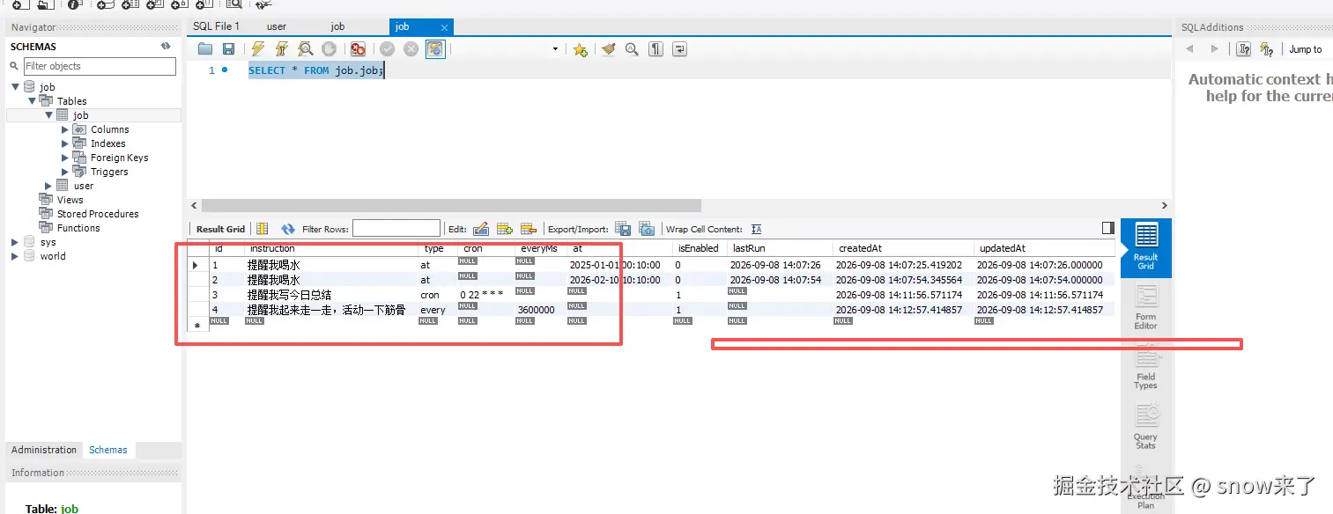The width and height of the screenshot is (1333, 514).
Task: Insert a new row in results
Action: 505,229
